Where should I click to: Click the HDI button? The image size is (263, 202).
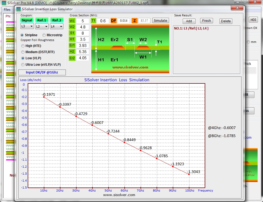[253, 20]
